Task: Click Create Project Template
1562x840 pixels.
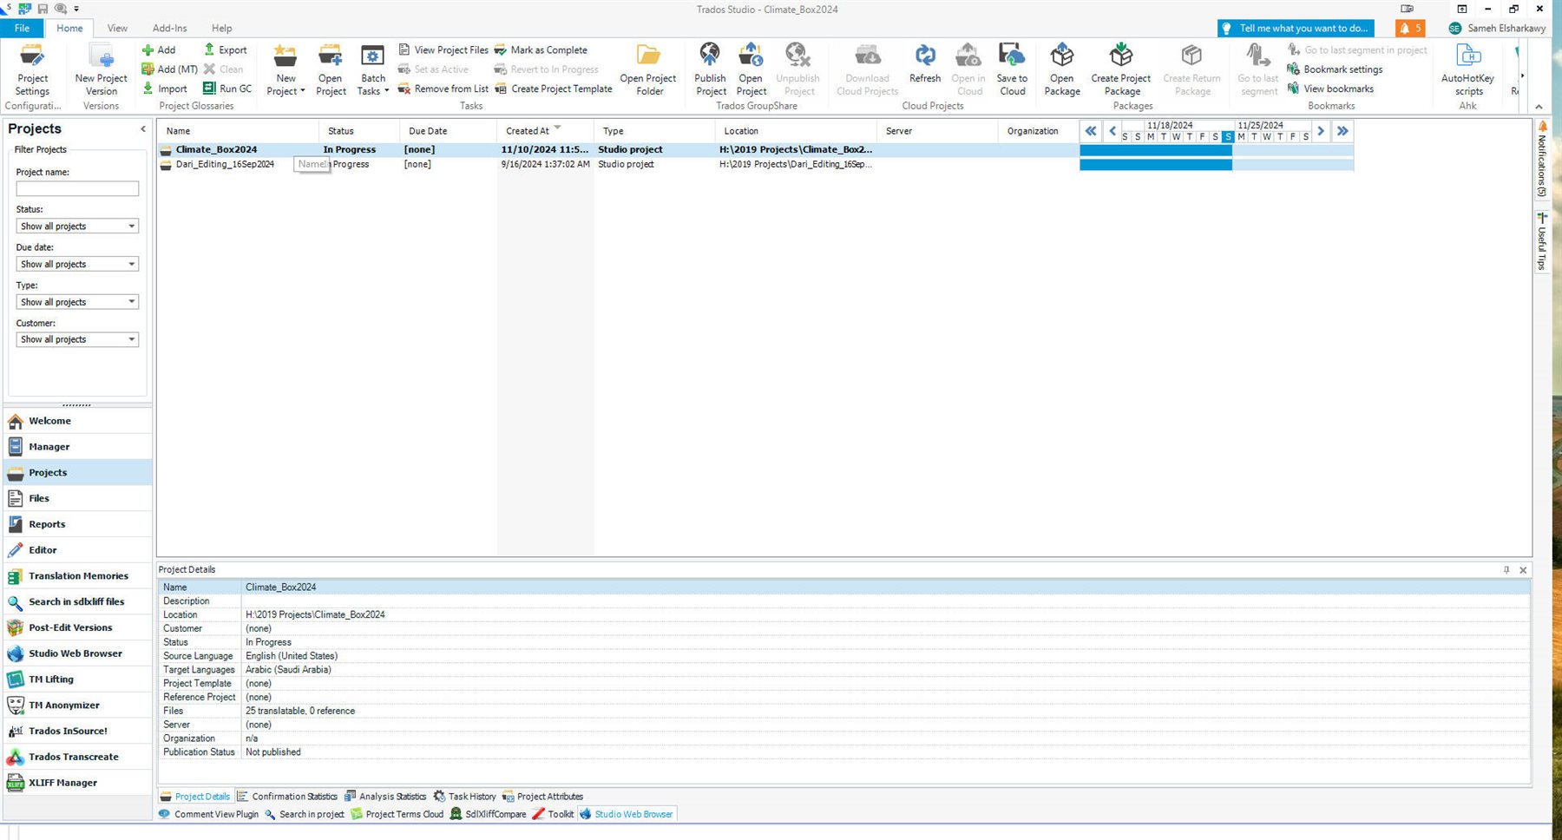Action: (554, 89)
